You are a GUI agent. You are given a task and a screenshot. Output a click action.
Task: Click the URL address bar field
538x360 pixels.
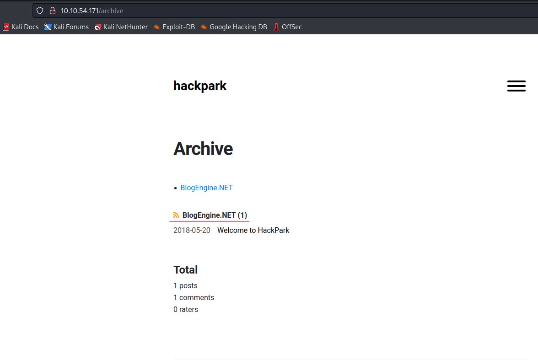[285, 11]
